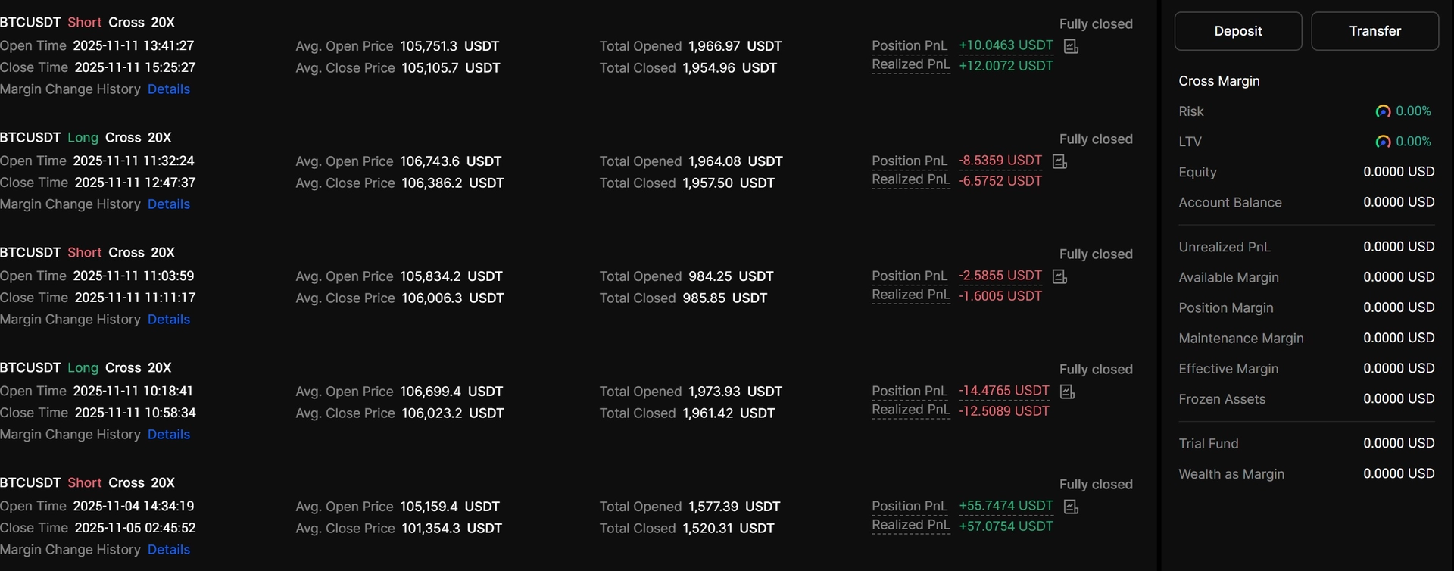Click the Risk gauge icon

[x=1383, y=111]
